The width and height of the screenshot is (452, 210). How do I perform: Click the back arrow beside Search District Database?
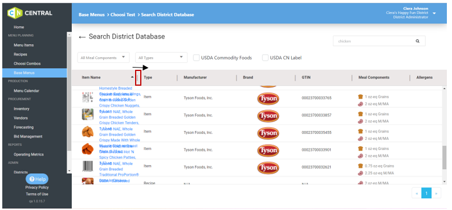[82, 37]
